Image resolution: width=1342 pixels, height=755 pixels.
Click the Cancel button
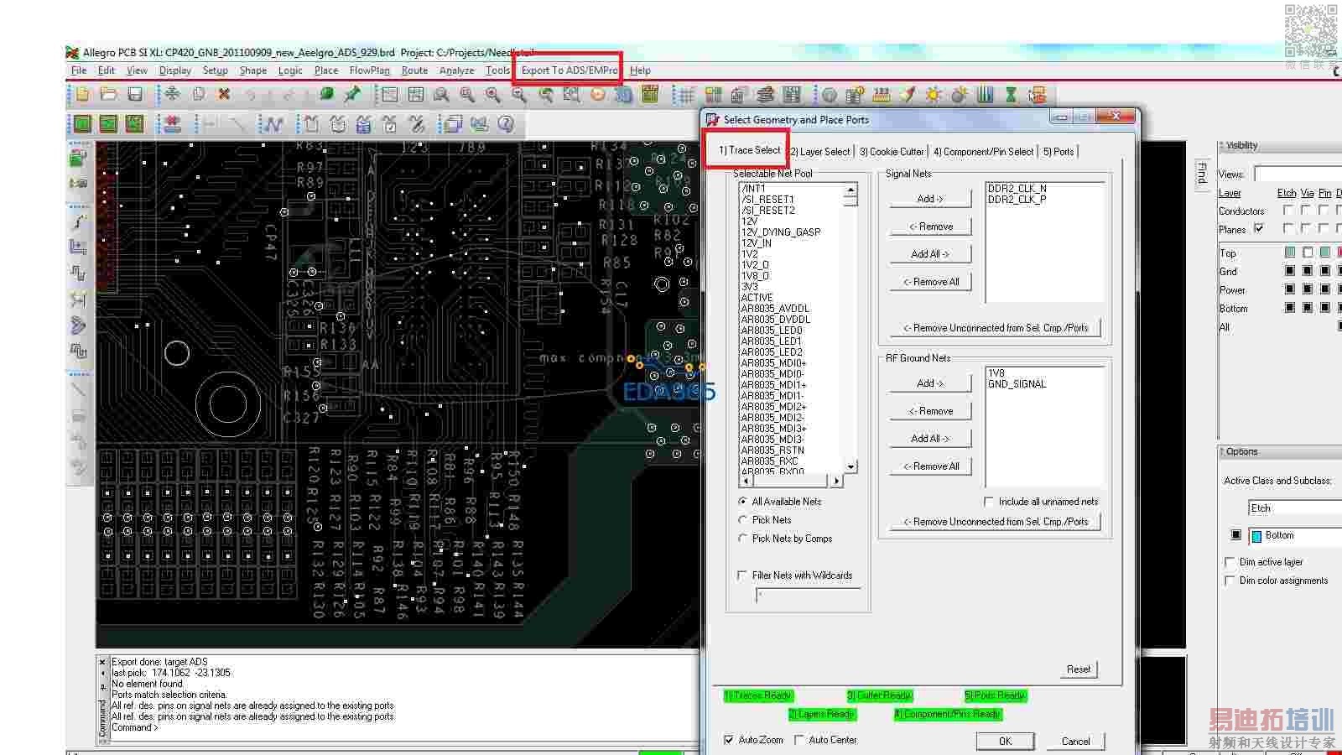(x=1075, y=741)
